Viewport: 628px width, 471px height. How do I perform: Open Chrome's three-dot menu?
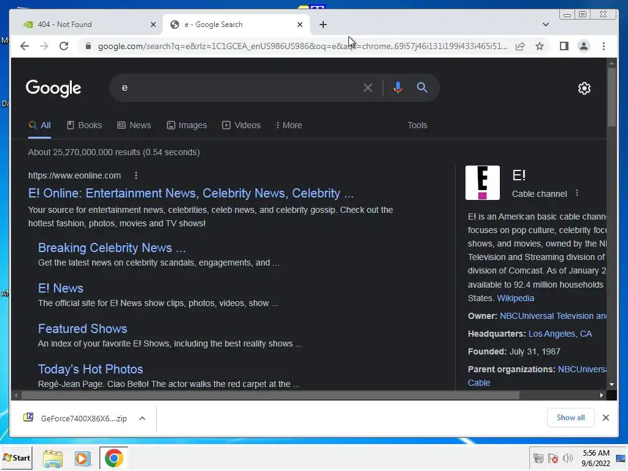tap(603, 46)
